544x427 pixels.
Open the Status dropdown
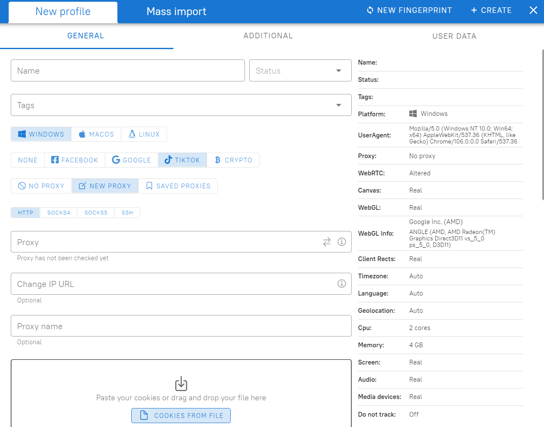pyautogui.click(x=300, y=71)
